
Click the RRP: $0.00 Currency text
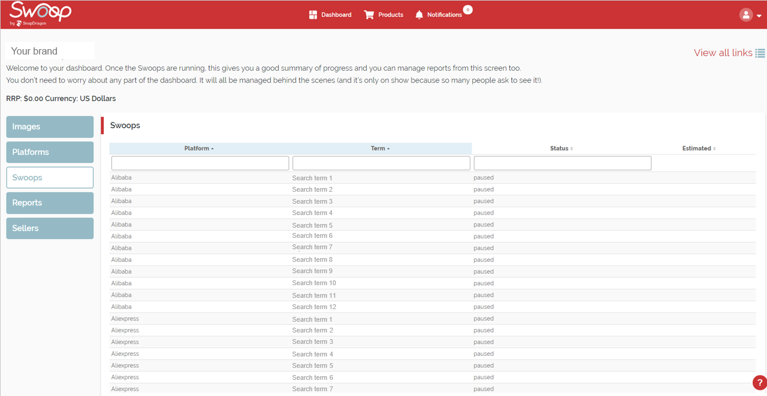61,98
